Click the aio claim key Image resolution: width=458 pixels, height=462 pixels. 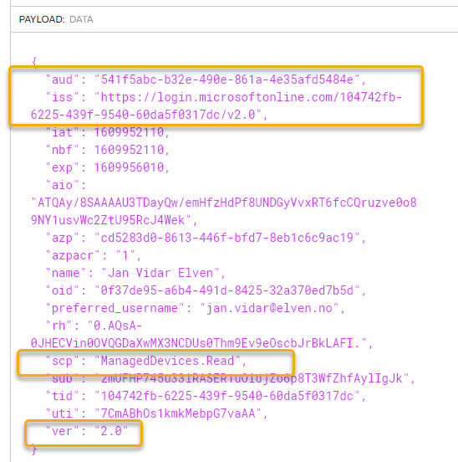point(62,185)
